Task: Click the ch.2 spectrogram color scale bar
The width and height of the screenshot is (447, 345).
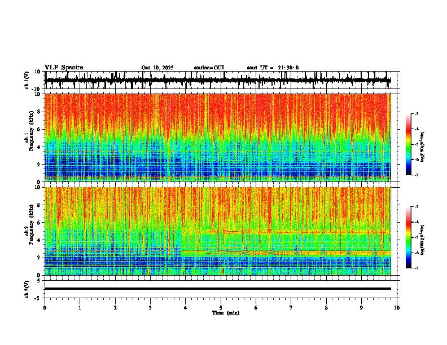Action: [409, 237]
